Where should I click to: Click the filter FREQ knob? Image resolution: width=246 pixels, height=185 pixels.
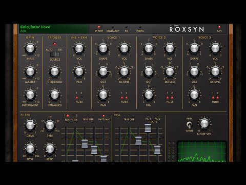click(x=30, y=149)
